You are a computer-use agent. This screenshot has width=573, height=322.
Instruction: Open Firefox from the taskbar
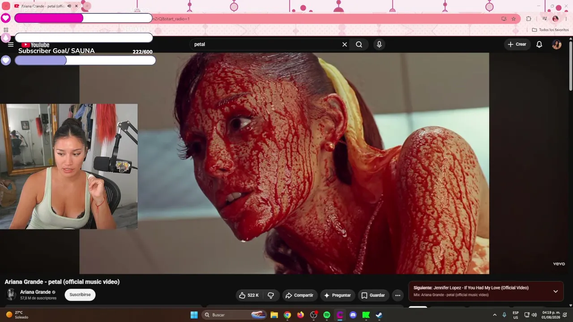pyautogui.click(x=300, y=315)
